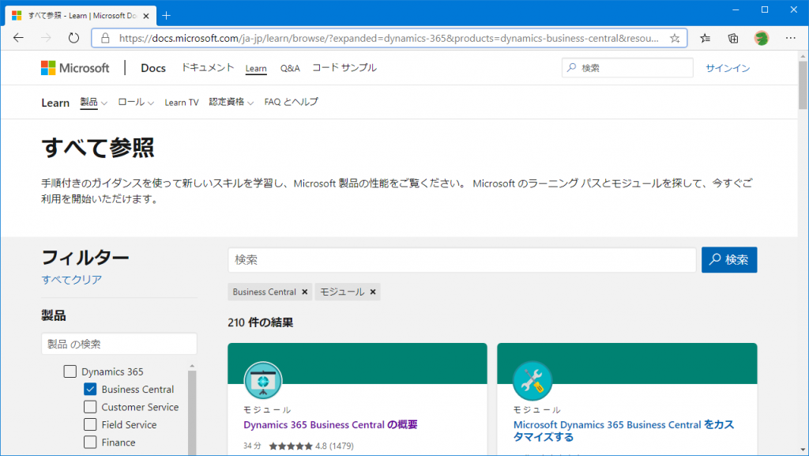Click the site lock icon in address bar
Screen dimensions: 809x456
click(105, 38)
